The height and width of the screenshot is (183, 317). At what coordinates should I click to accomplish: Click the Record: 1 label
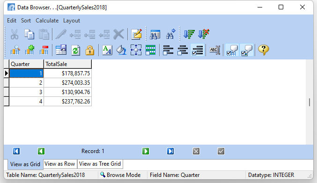[93, 151]
